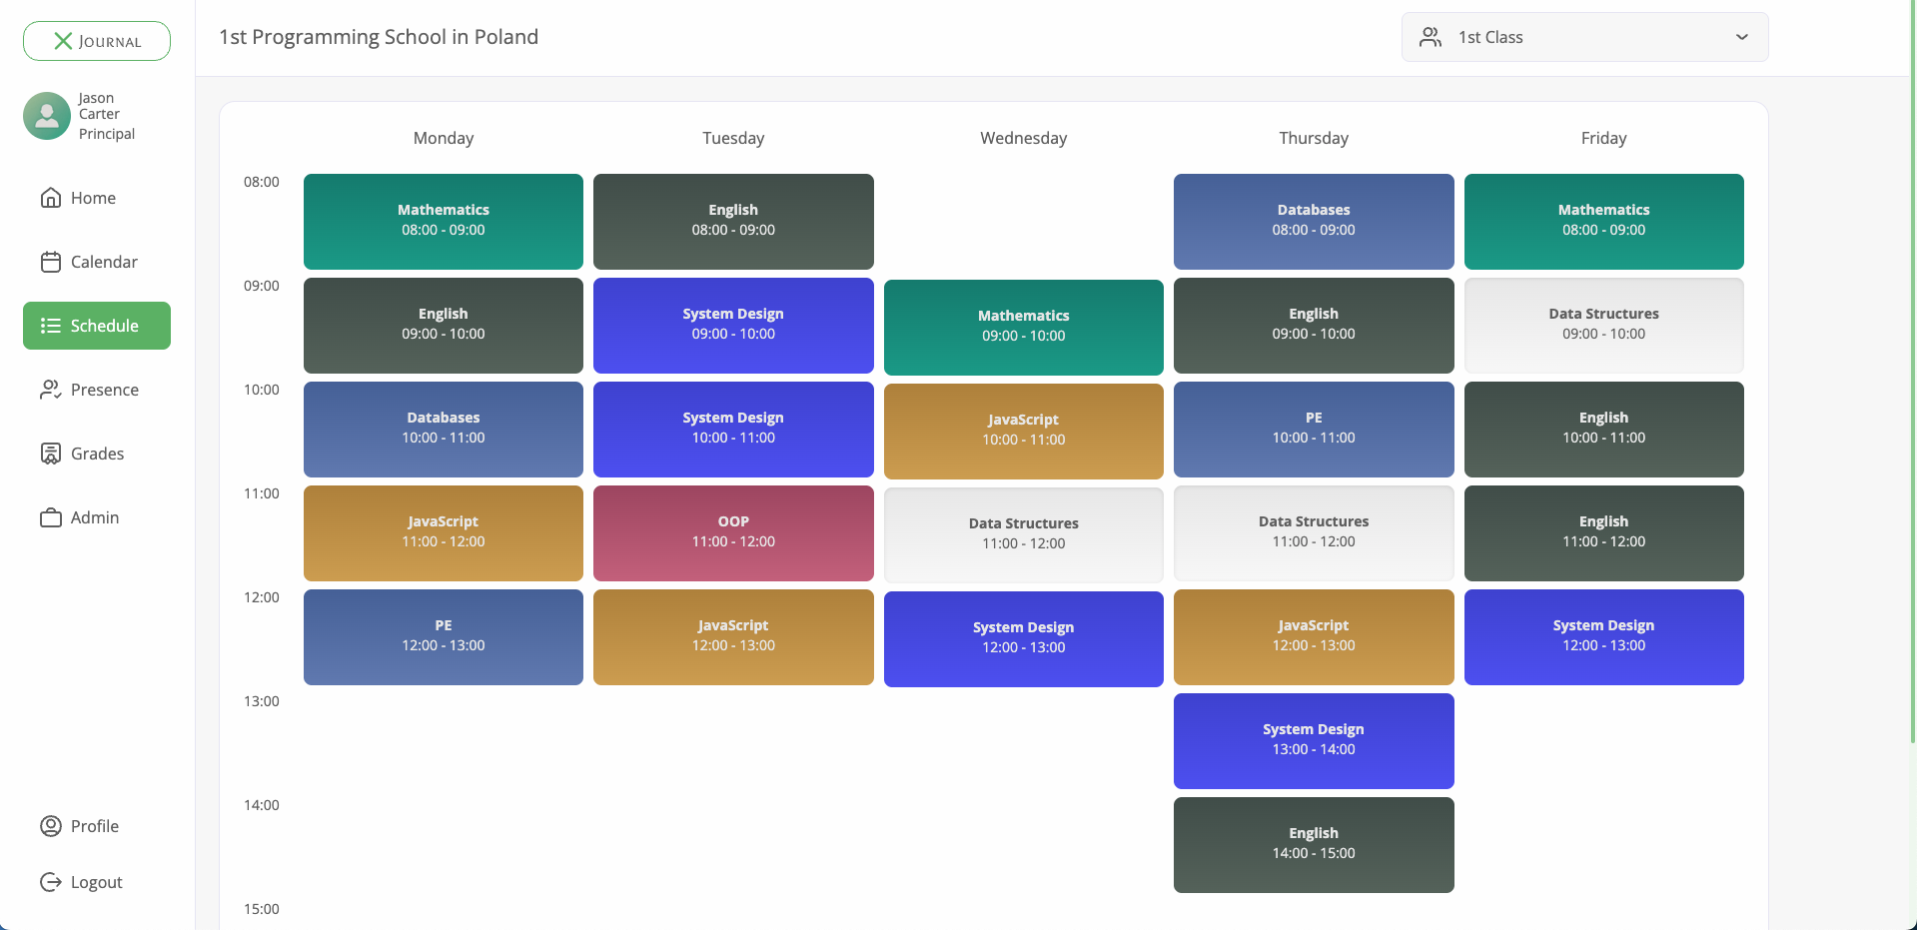
Task: Click the Thursday column header
Action: [x=1314, y=138]
